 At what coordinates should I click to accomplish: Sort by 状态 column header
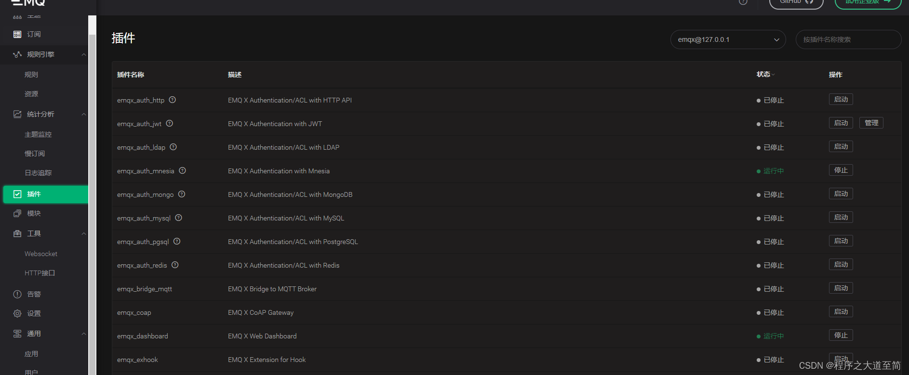coord(765,74)
